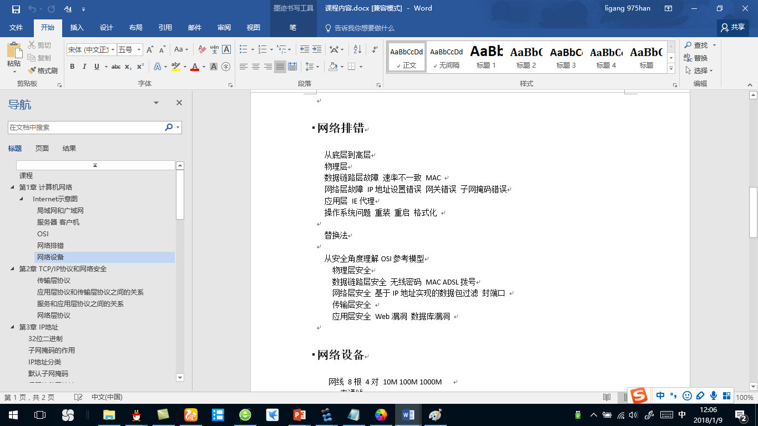Apply the 标题 1 style
Viewport: 758px width, 426px height.
(x=486, y=57)
